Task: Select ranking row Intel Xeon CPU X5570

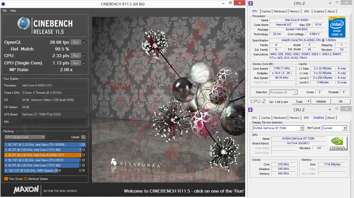Action: tap(45, 160)
